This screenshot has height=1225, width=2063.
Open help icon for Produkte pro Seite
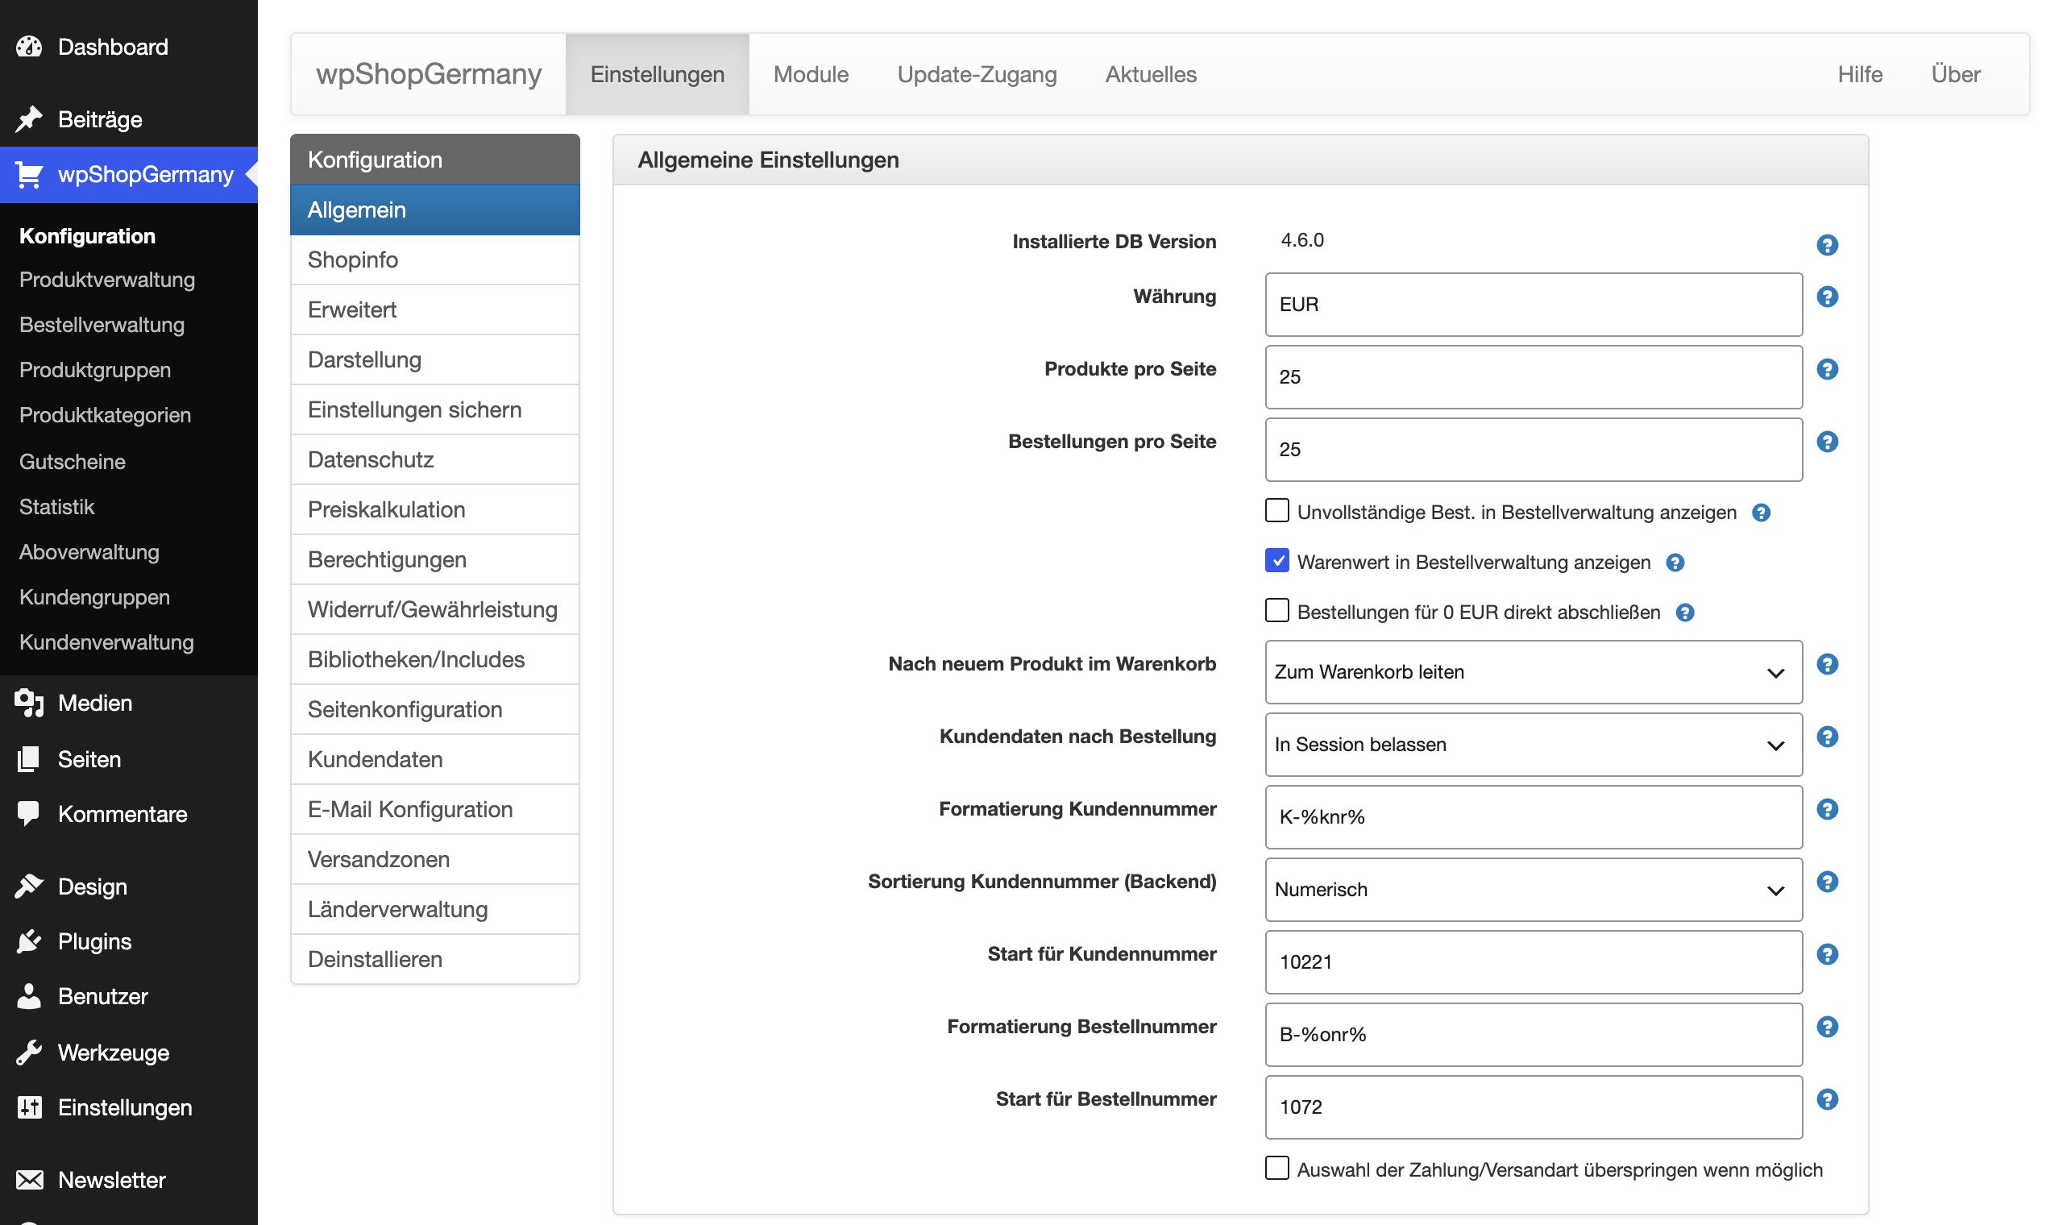(1827, 369)
